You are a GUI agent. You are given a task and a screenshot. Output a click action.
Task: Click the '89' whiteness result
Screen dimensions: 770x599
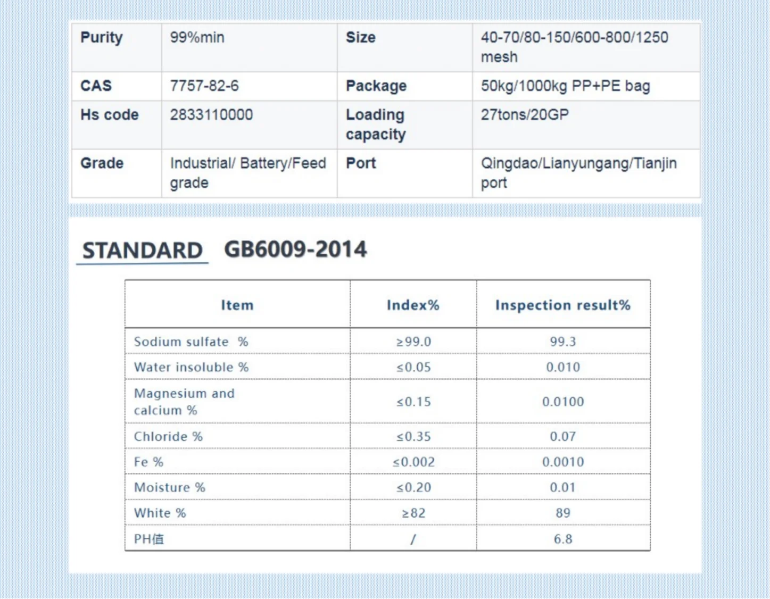click(x=563, y=513)
